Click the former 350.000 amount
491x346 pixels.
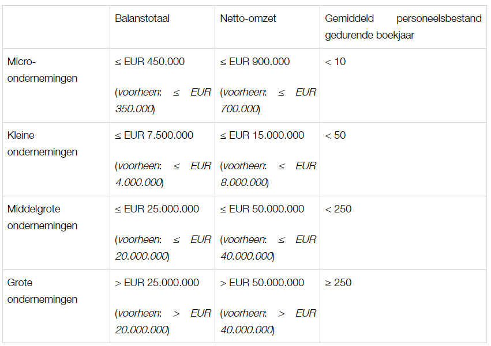point(134,109)
